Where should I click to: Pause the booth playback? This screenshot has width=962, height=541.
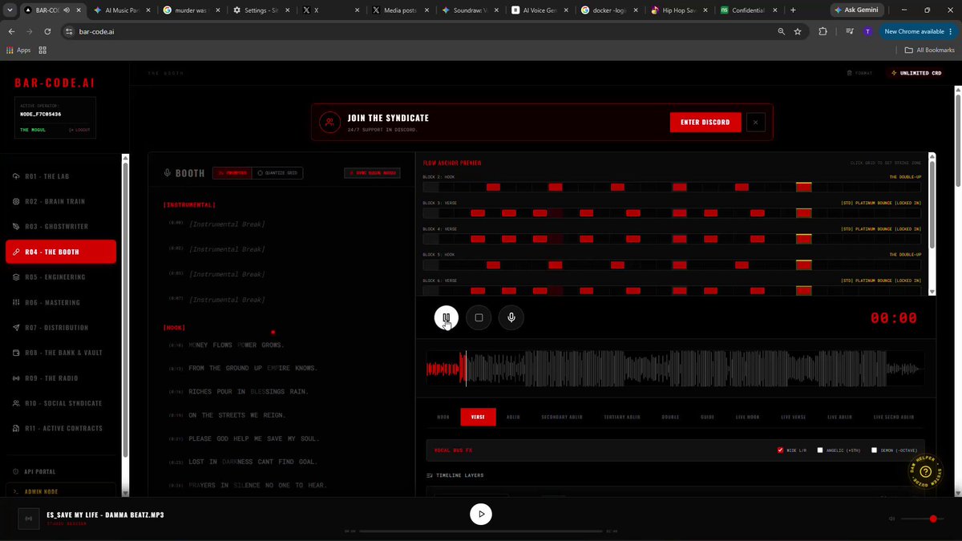tap(447, 317)
